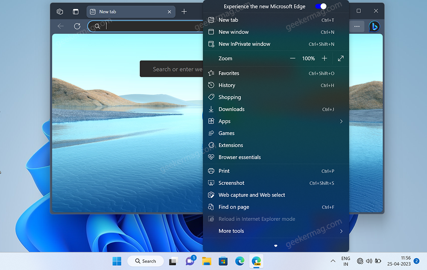Click the heart pulse icon beside Browser essentials
This screenshot has width=427, height=270.
[211, 157]
